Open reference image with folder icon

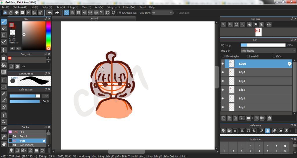click(229, 131)
